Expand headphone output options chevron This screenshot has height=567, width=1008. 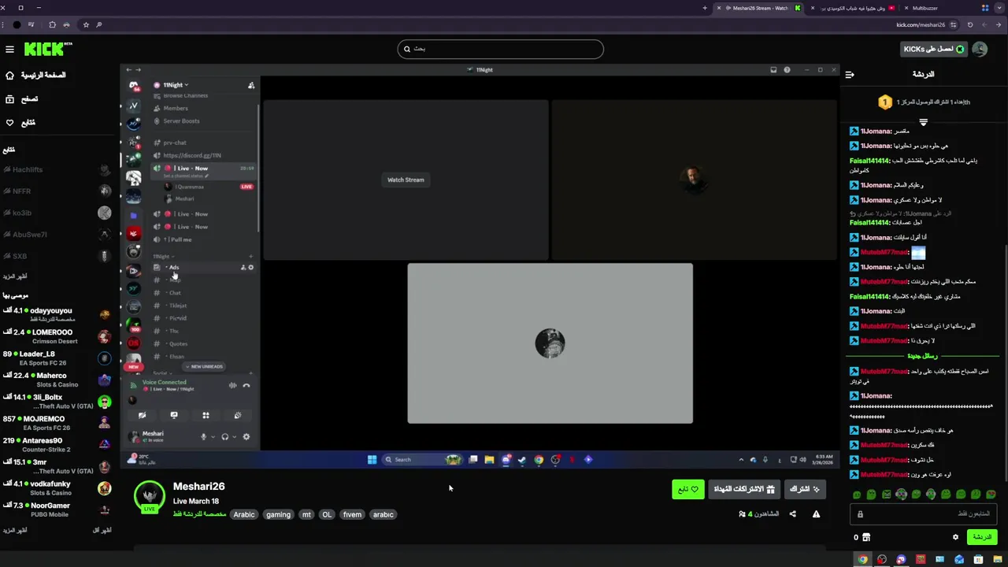(235, 437)
